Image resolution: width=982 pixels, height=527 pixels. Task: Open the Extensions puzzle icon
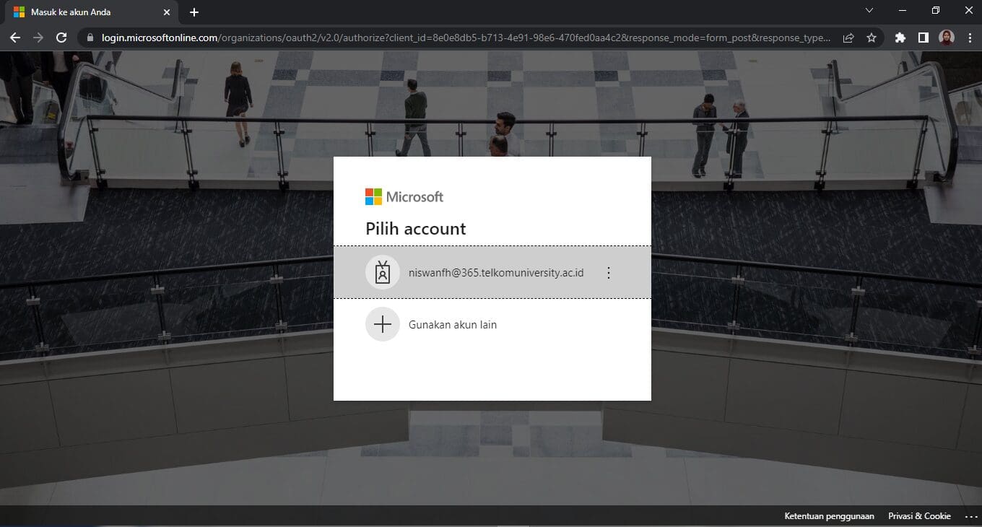click(x=900, y=38)
